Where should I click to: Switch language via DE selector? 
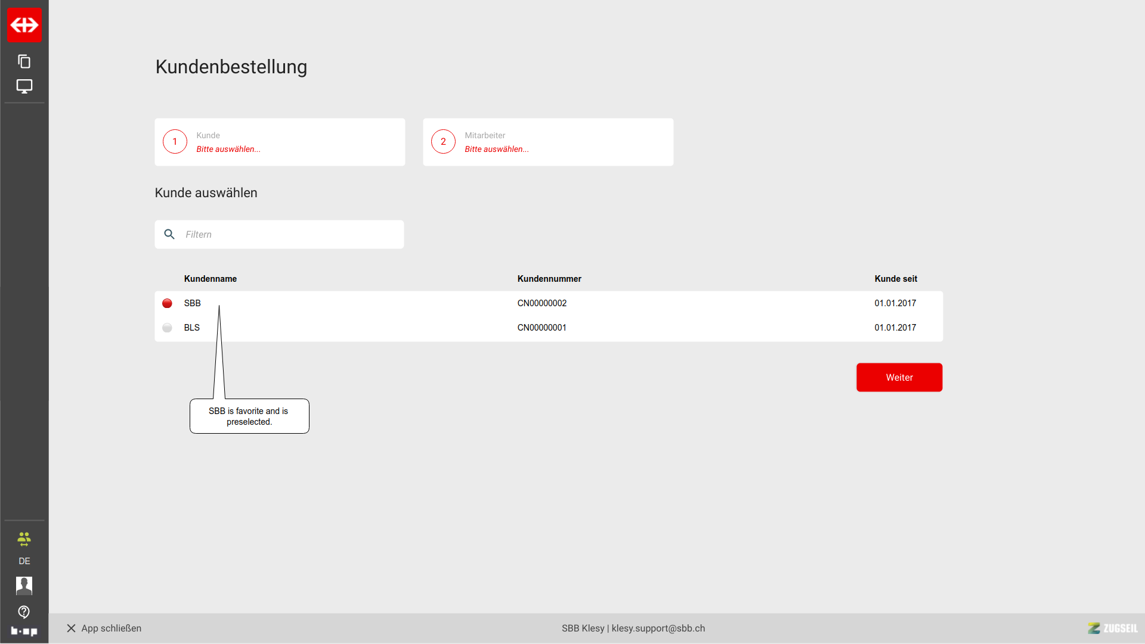click(24, 561)
